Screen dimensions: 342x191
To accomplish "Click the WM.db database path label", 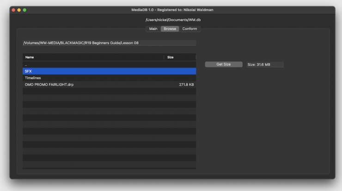I will pyautogui.click(x=173, y=20).
